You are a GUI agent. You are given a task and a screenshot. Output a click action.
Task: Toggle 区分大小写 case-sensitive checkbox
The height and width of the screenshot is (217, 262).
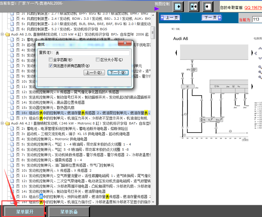tap(98, 60)
